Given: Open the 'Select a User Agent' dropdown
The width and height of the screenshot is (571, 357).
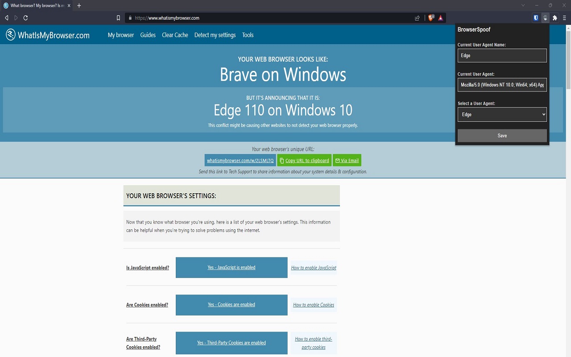Looking at the screenshot, I should [x=502, y=114].
